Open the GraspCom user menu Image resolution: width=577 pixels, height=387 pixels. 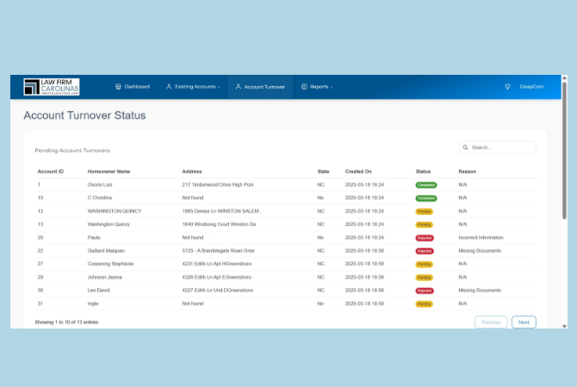click(531, 87)
